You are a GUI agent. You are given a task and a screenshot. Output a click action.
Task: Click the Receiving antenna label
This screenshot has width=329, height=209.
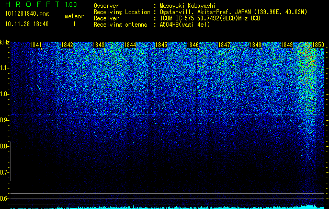120,25
